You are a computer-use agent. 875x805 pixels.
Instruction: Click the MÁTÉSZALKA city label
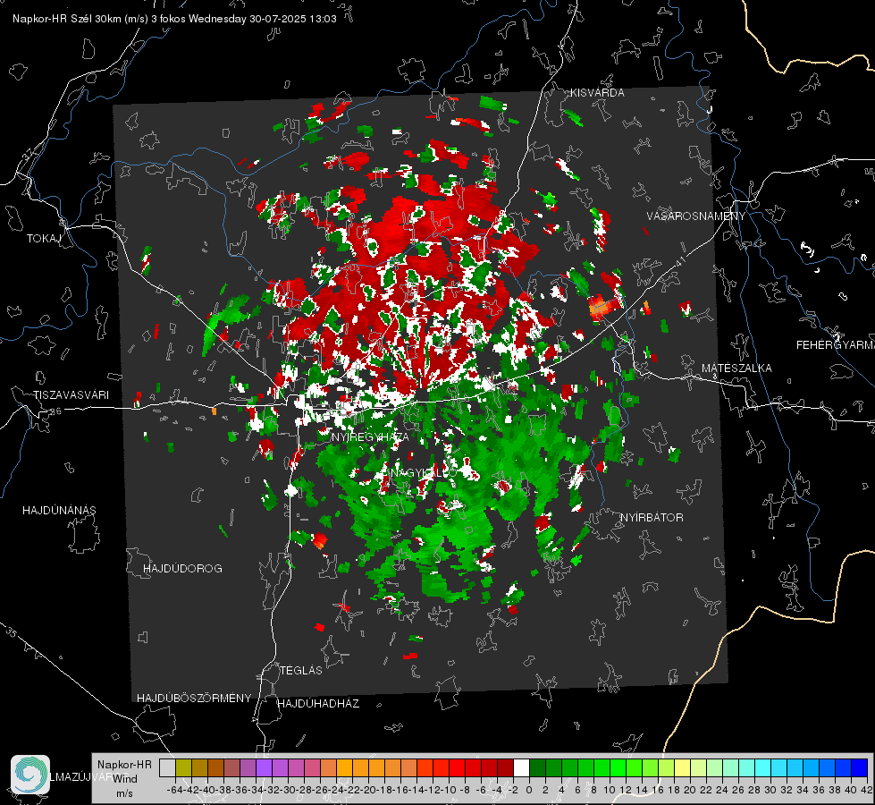(x=736, y=369)
